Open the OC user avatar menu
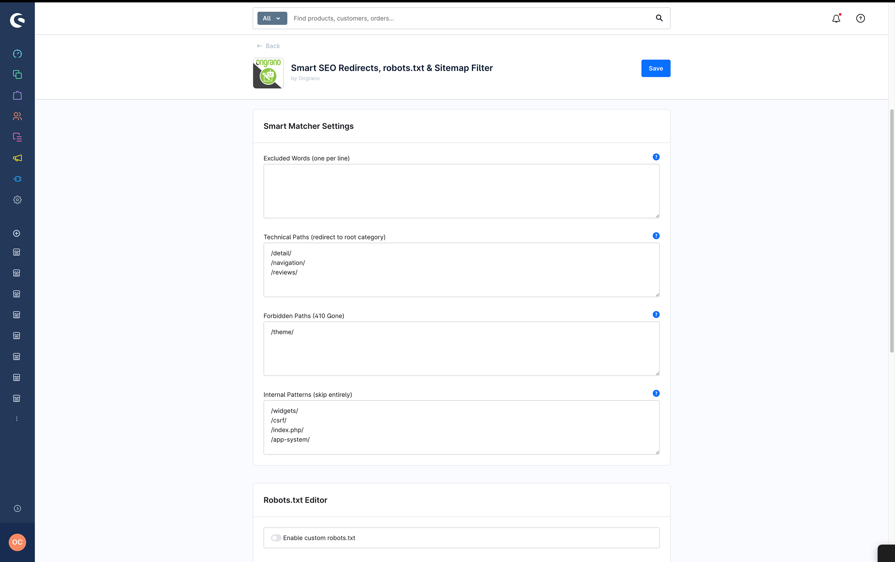 [x=17, y=542]
